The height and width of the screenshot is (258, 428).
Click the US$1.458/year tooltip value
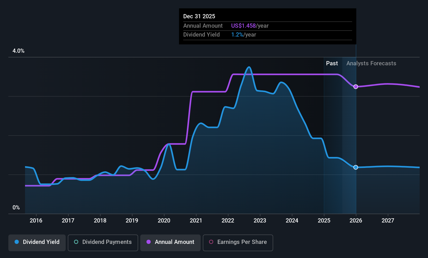(250, 26)
